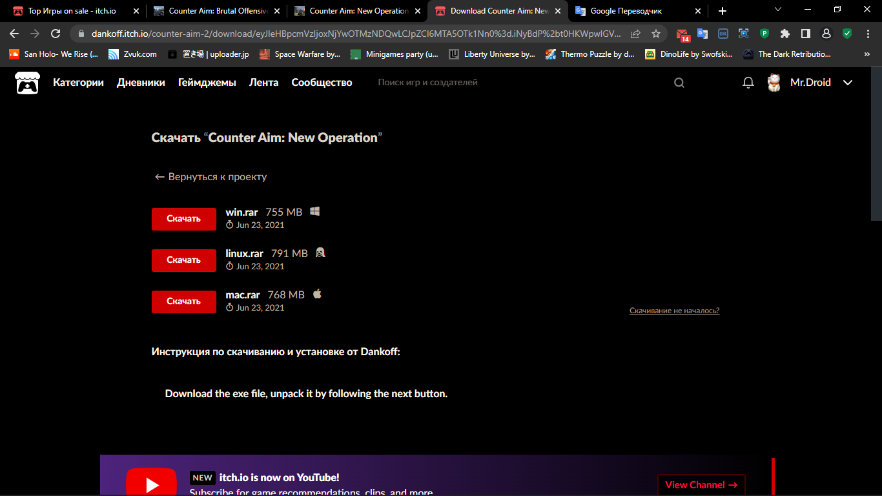The width and height of the screenshot is (882, 496).
Task: Open the Chrome profile icon
Action: coord(826,34)
